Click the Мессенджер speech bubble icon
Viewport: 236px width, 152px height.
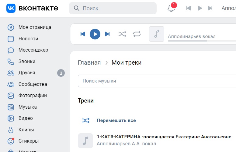(x=11, y=50)
